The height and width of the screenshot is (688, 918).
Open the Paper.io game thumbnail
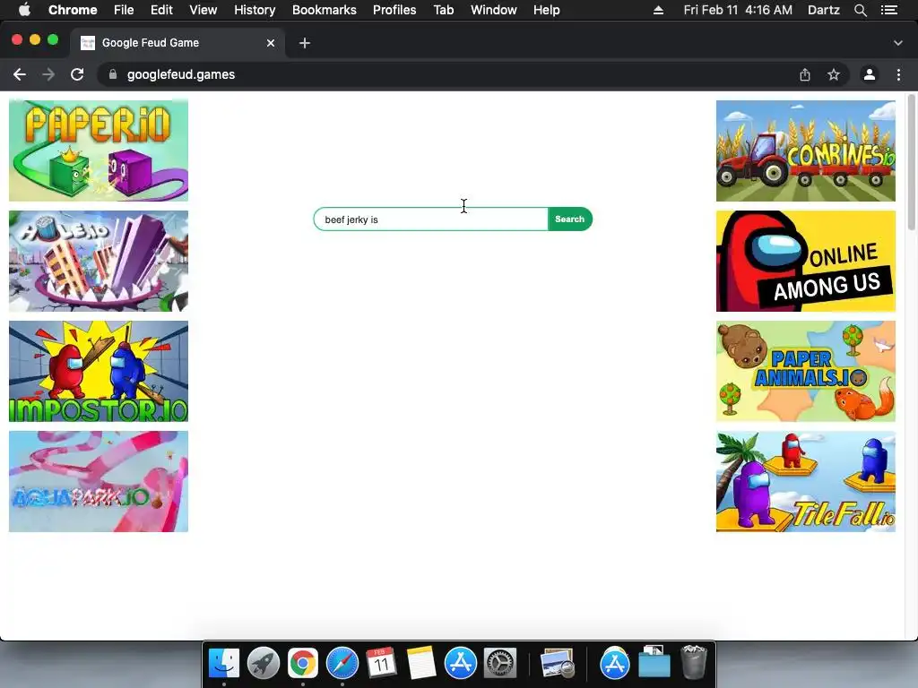[99, 150]
